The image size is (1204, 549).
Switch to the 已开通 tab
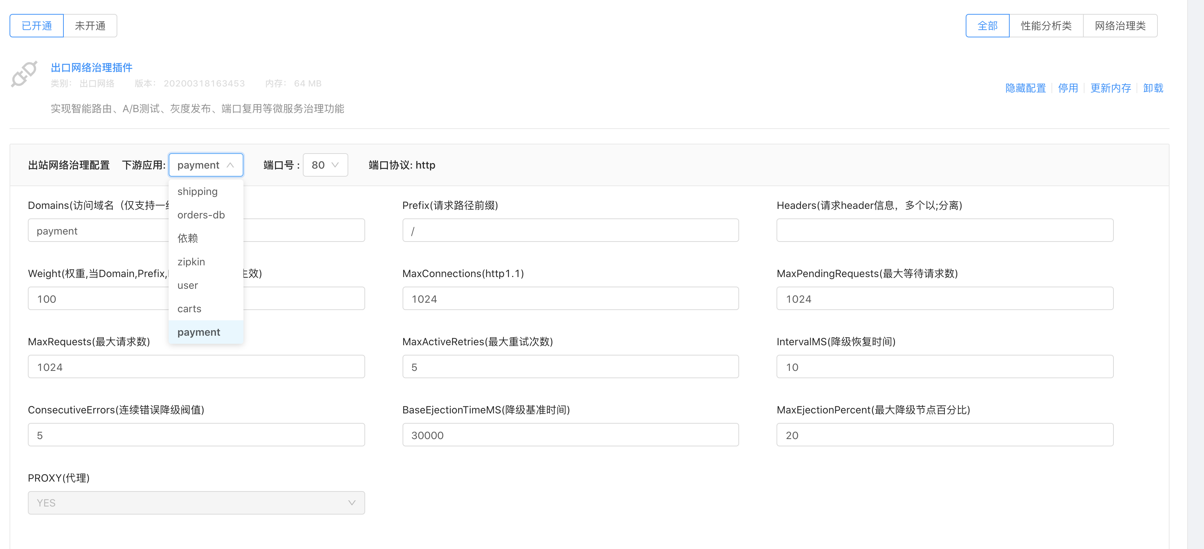coord(36,26)
